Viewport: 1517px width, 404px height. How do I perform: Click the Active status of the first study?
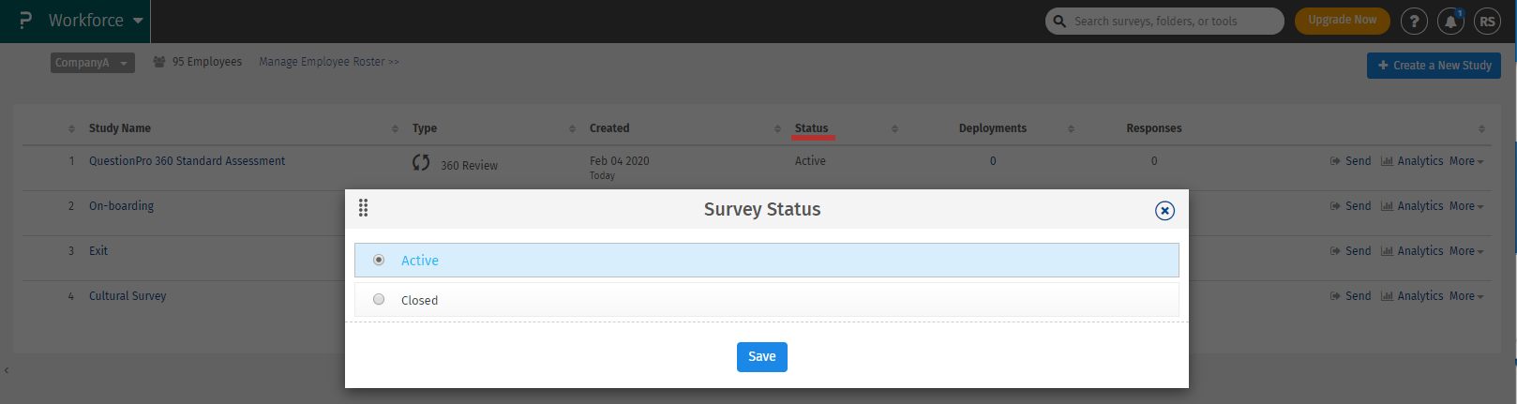click(810, 161)
